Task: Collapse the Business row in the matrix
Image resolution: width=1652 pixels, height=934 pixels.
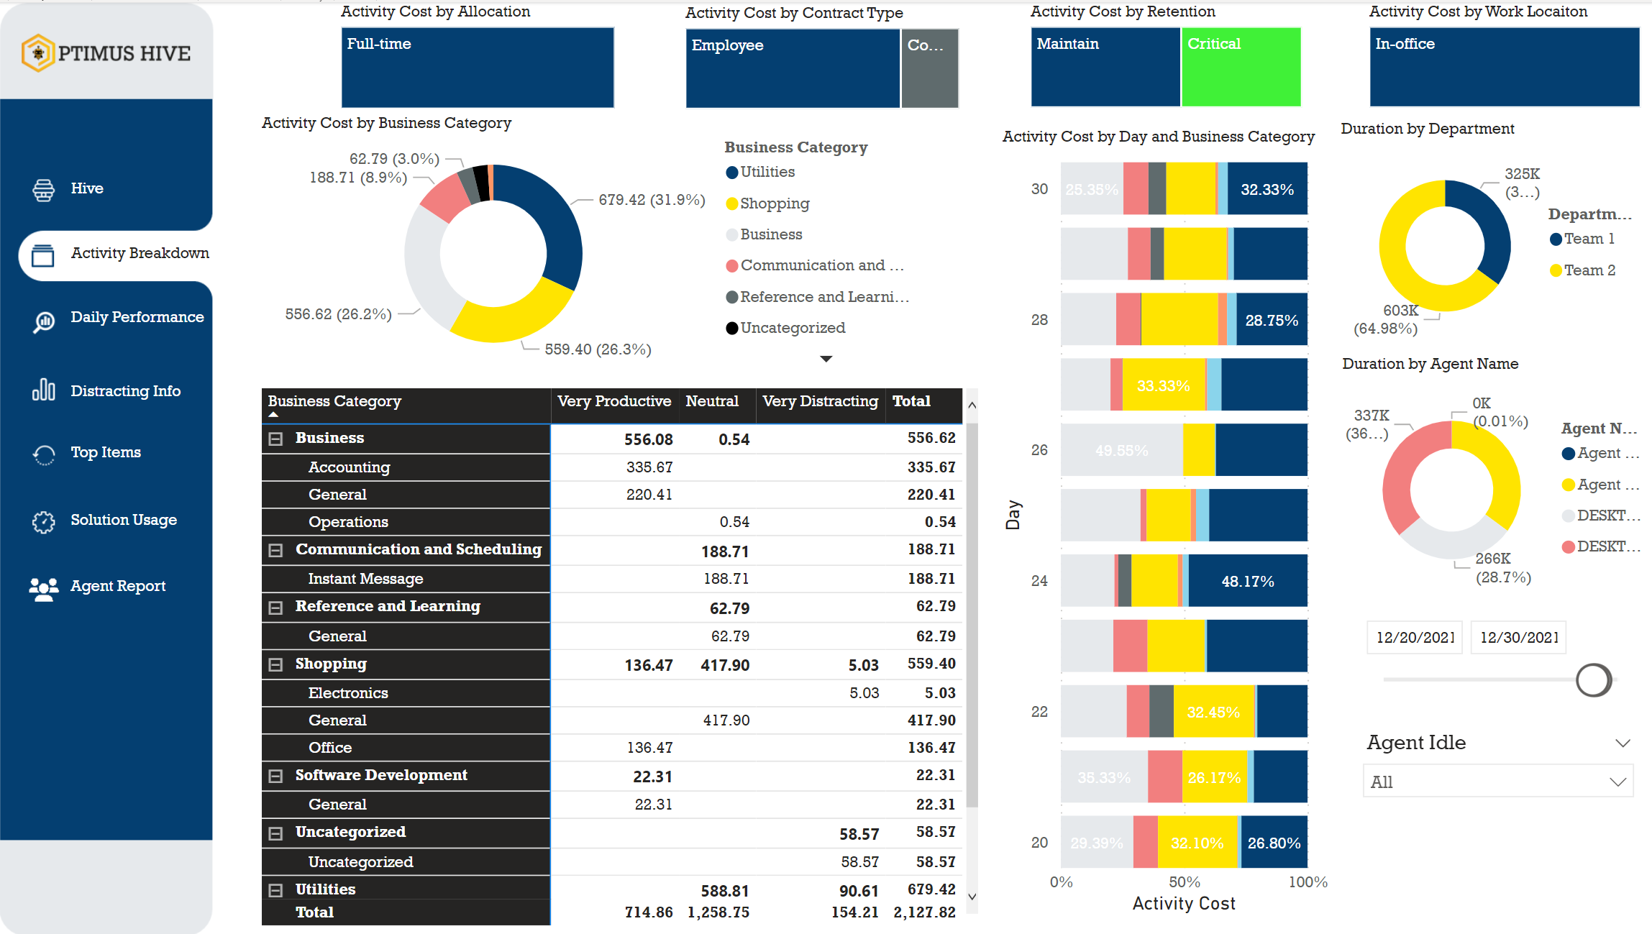Action: coord(275,439)
